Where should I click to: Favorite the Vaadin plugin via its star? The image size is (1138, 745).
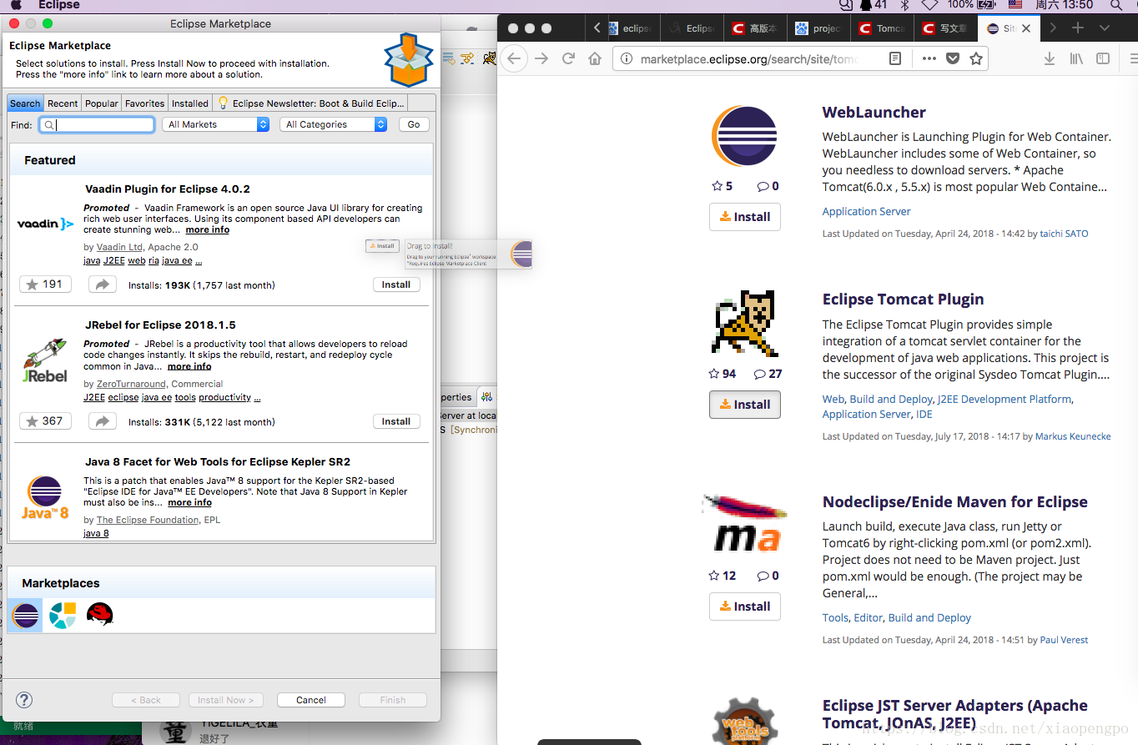[x=45, y=284]
